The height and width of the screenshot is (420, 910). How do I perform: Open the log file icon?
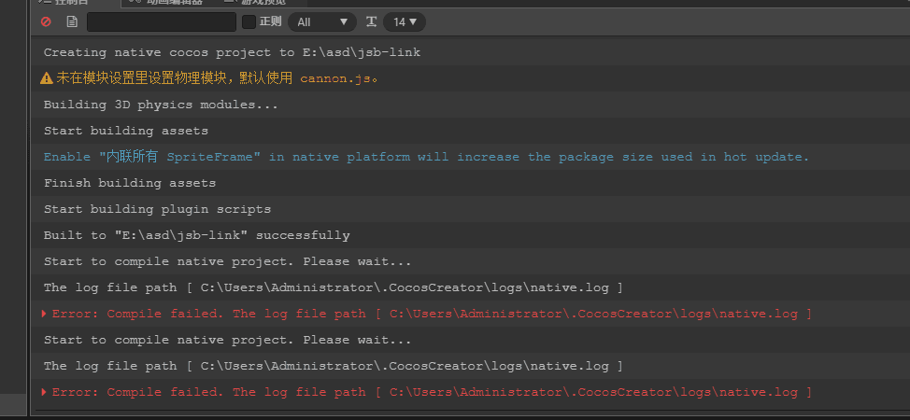click(x=72, y=21)
